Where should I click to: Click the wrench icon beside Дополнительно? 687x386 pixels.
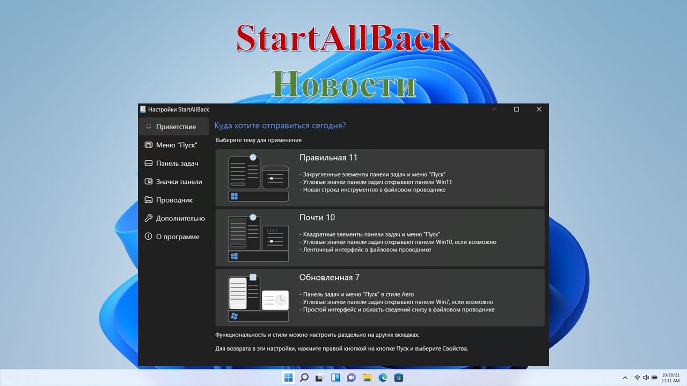click(149, 218)
